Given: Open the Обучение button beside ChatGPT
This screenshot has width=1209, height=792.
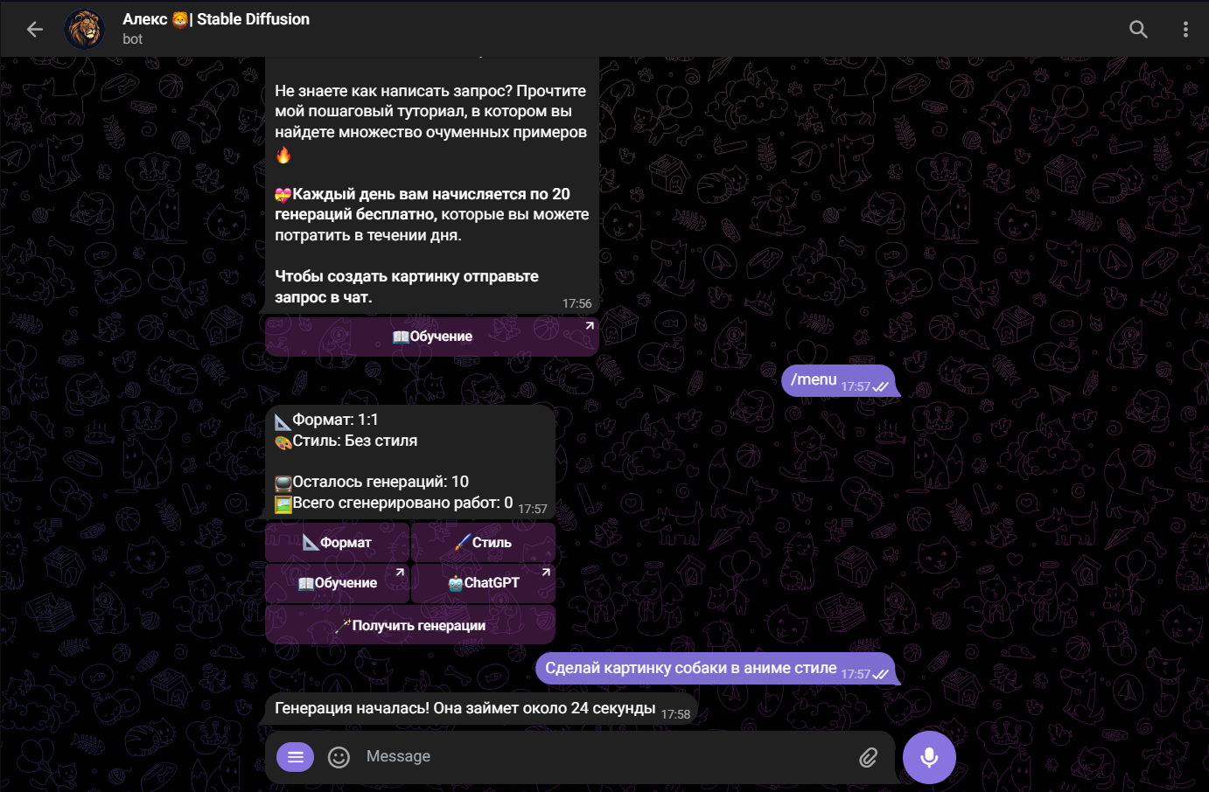Looking at the screenshot, I should 337,583.
